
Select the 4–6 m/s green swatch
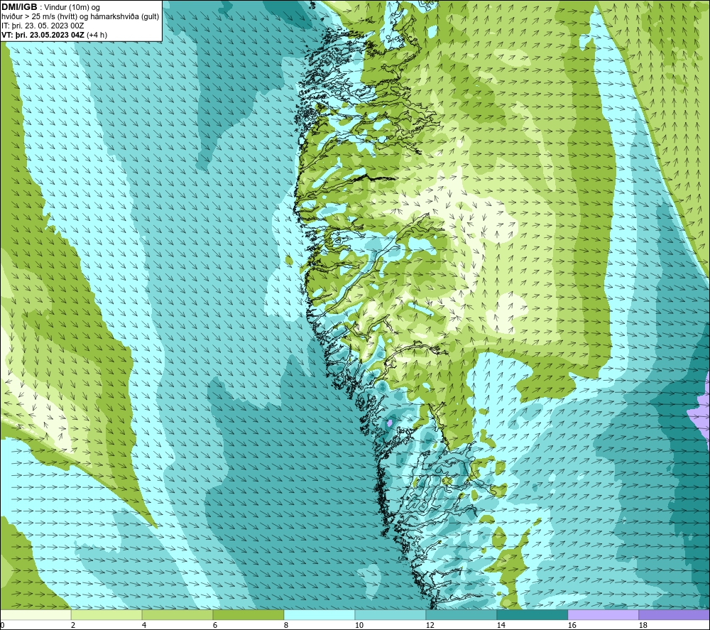click(177, 614)
